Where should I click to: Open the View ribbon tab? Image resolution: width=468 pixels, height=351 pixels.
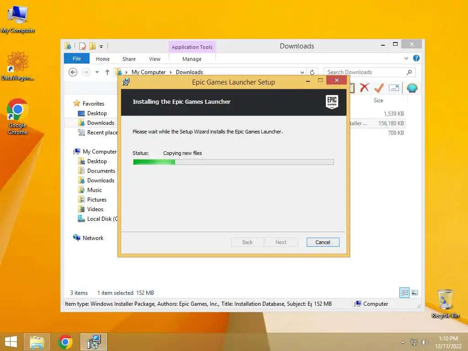click(154, 59)
